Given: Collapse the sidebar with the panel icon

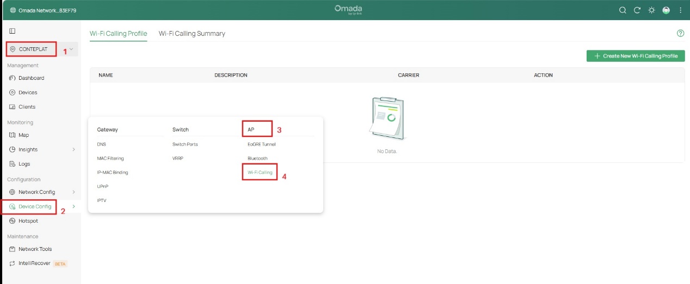Looking at the screenshot, I should (x=13, y=31).
